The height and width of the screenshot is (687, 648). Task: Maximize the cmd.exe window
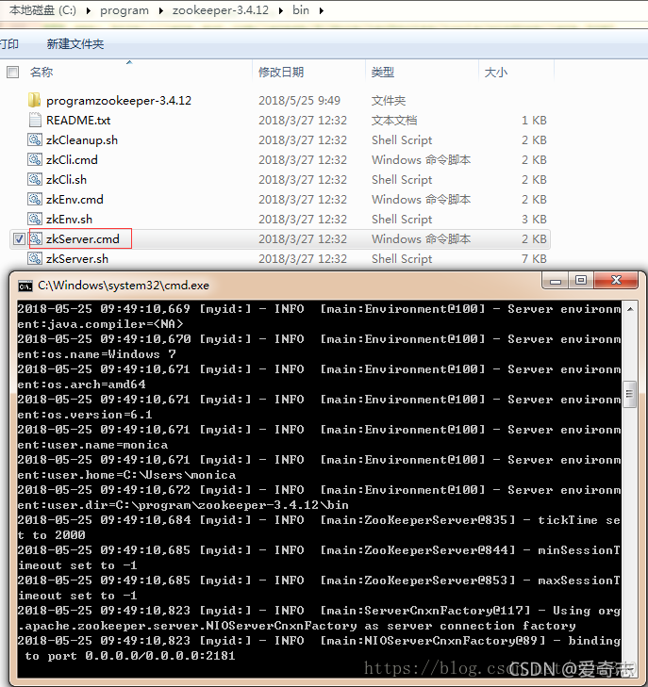tap(581, 281)
